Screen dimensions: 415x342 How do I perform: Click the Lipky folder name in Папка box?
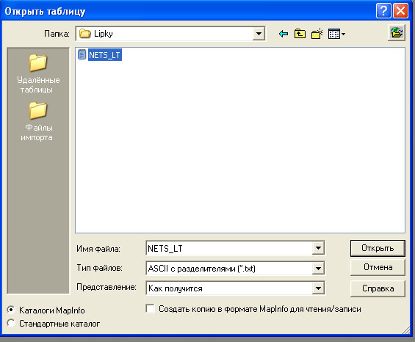(x=104, y=34)
